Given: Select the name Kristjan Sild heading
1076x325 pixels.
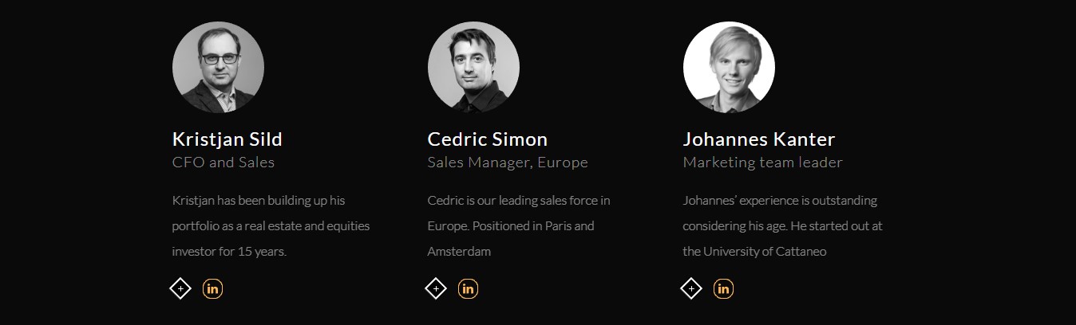Looking at the screenshot, I should pos(227,139).
